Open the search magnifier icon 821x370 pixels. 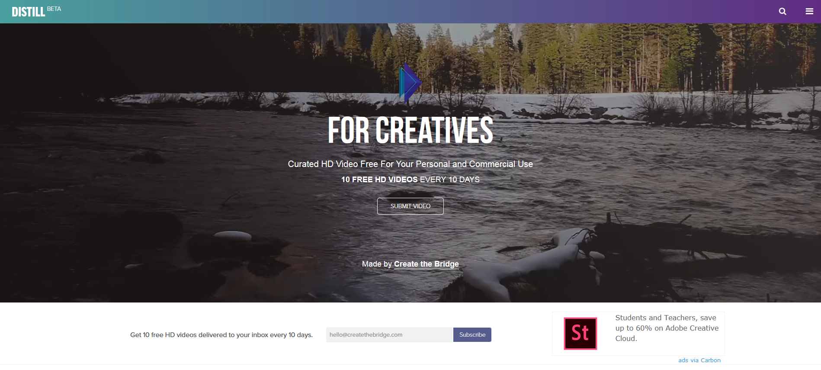pyautogui.click(x=783, y=12)
